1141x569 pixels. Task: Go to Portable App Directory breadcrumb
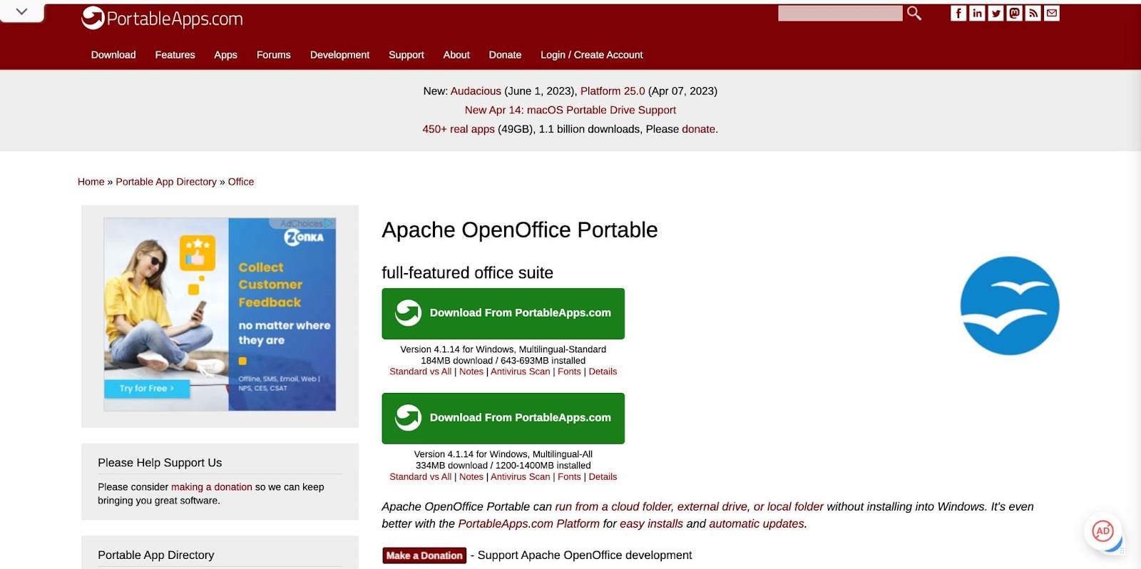point(166,182)
